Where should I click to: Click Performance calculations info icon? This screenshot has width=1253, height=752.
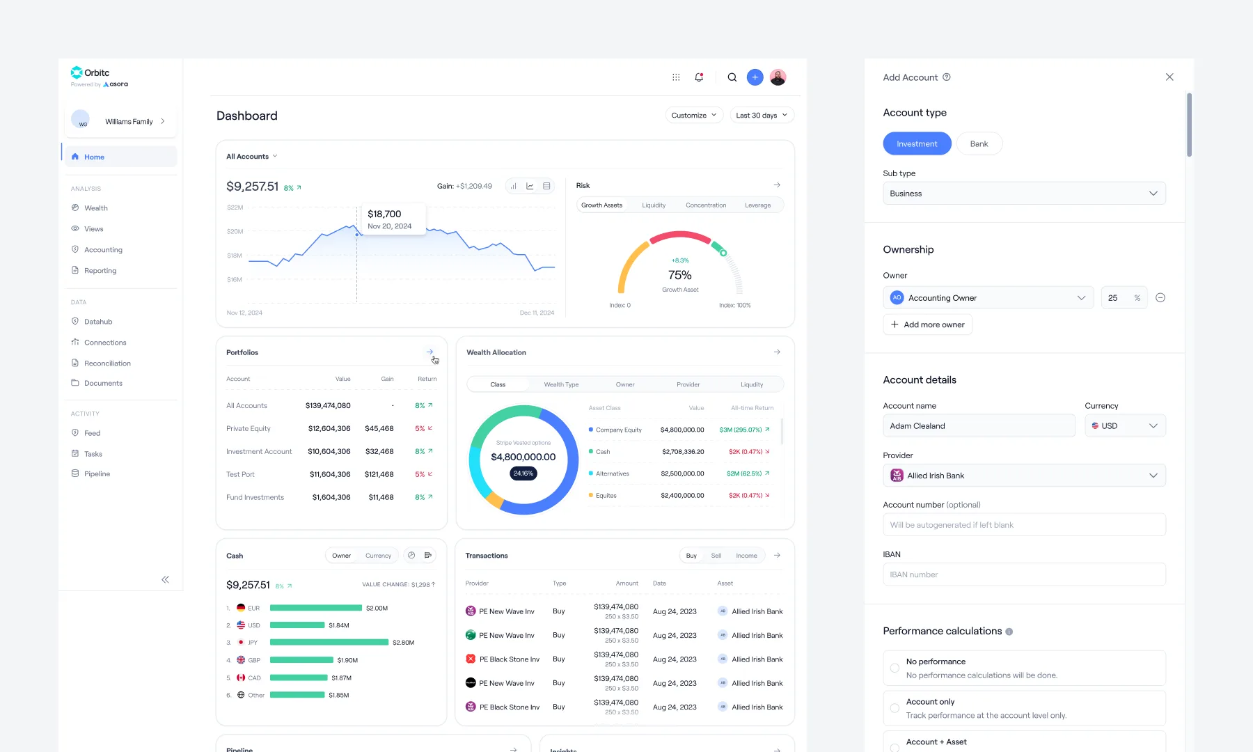(1009, 632)
